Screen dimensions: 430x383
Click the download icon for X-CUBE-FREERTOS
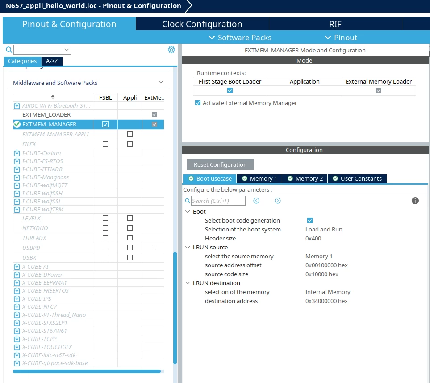[17, 290]
